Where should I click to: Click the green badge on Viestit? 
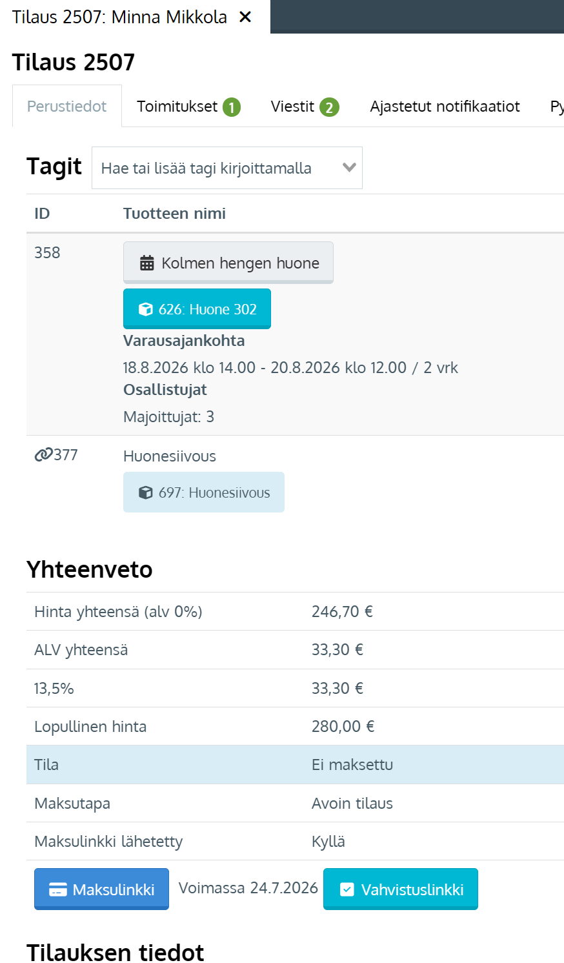click(329, 107)
